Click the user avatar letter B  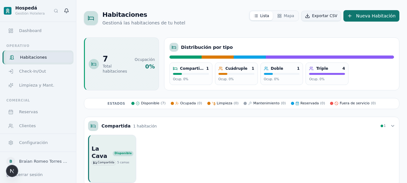click(11, 161)
